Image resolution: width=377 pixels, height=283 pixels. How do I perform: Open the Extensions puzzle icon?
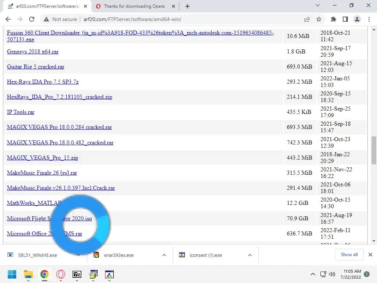[333, 19]
